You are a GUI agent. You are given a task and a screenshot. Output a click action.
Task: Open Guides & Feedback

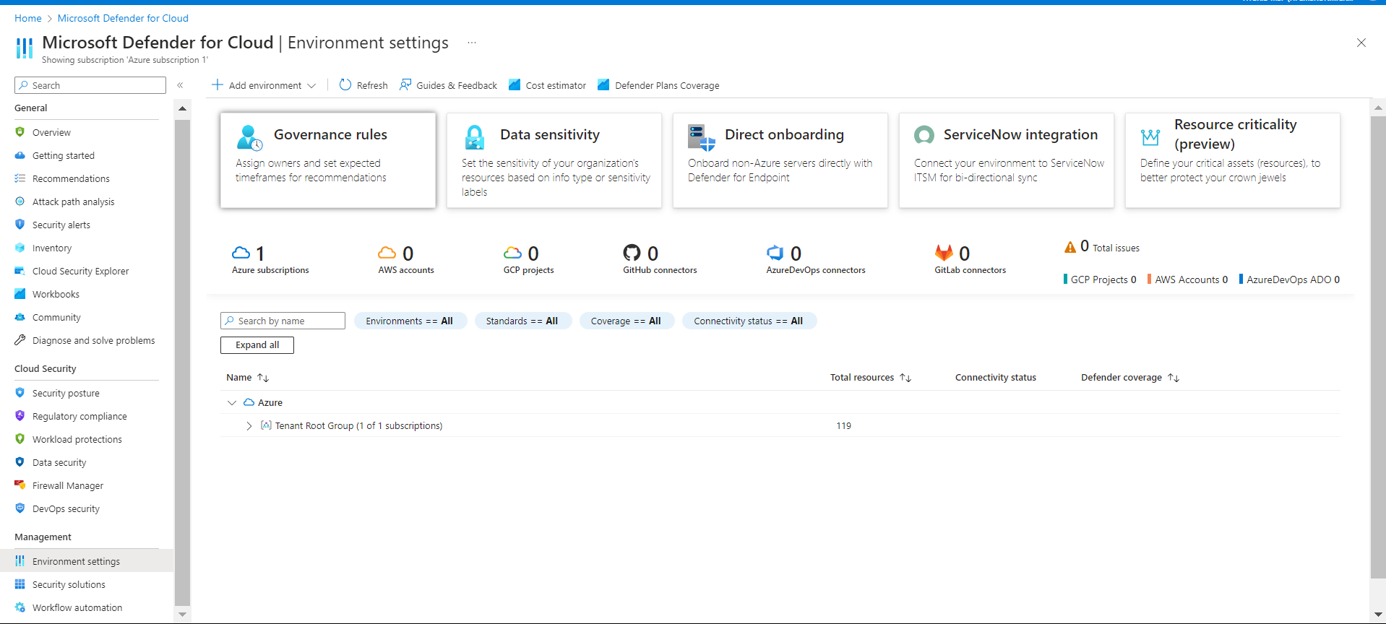pos(448,85)
